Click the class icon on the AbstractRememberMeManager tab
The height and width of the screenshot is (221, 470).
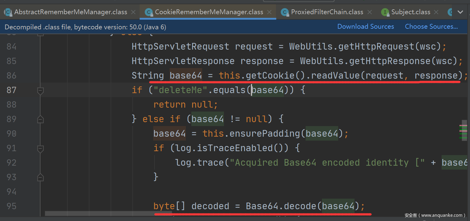click(x=8, y=12)
